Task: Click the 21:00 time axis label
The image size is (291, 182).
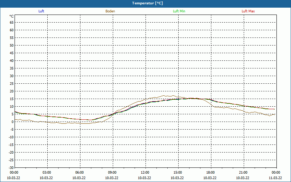Action: (x=243, y=173)
